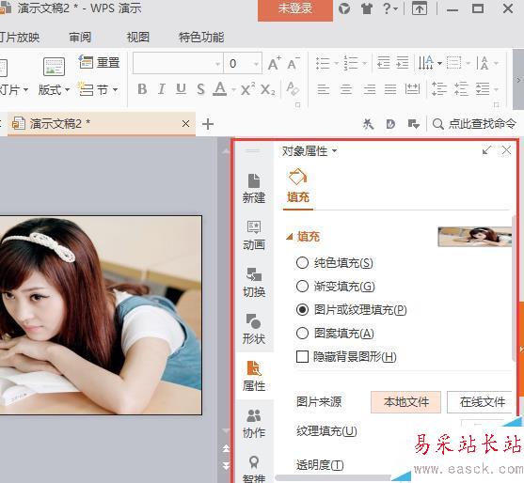Open Animation (动画) side panel

pos(254,236)
